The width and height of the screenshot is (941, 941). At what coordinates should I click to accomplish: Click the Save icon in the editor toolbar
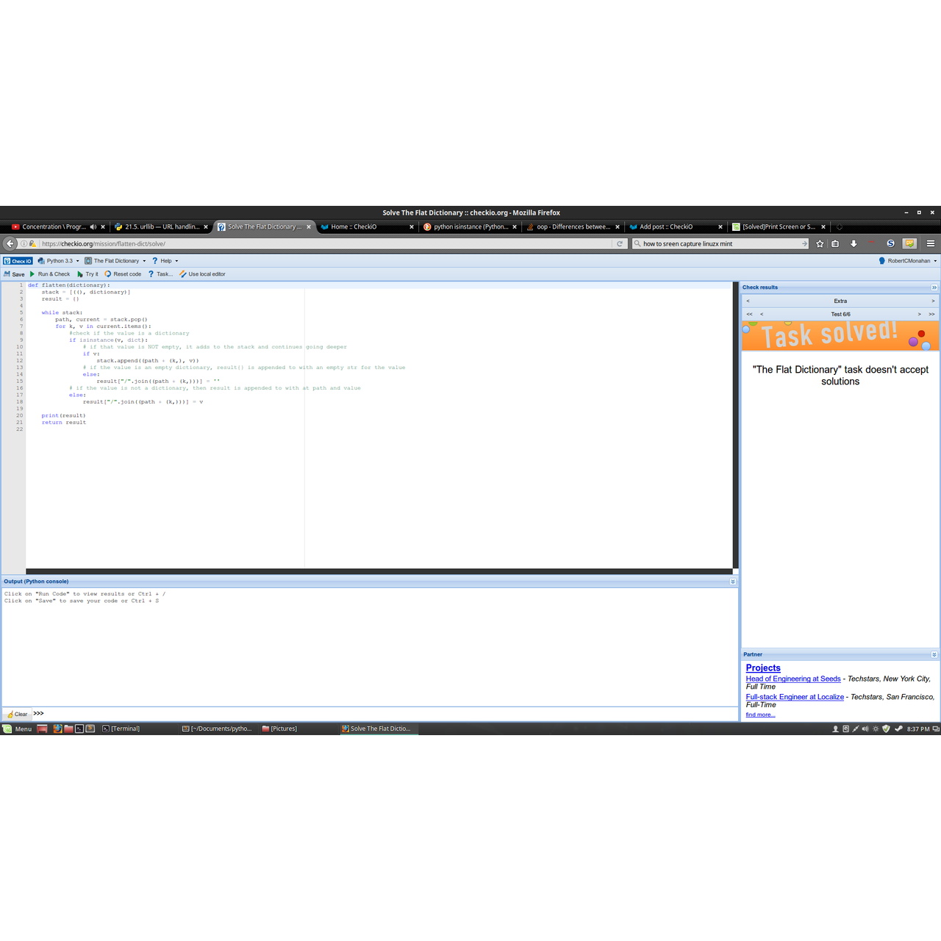7,274
